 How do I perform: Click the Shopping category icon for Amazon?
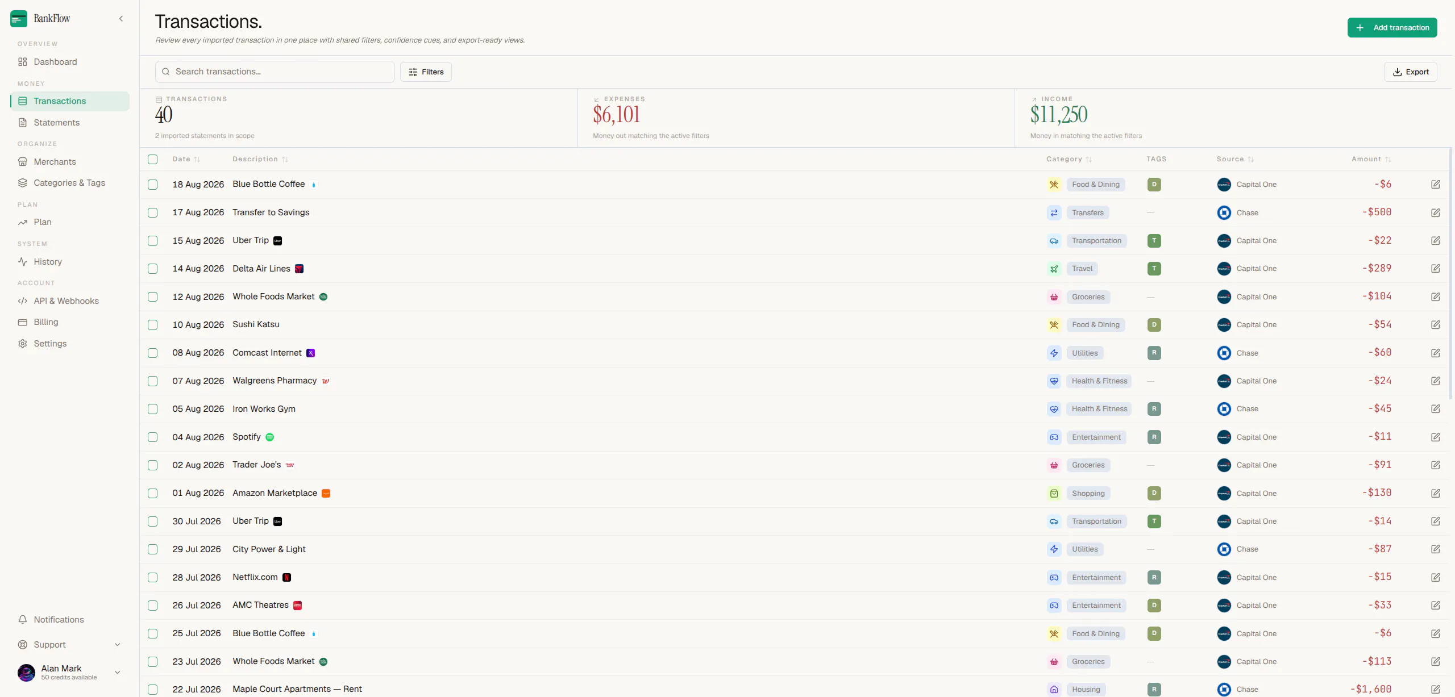1054,493
